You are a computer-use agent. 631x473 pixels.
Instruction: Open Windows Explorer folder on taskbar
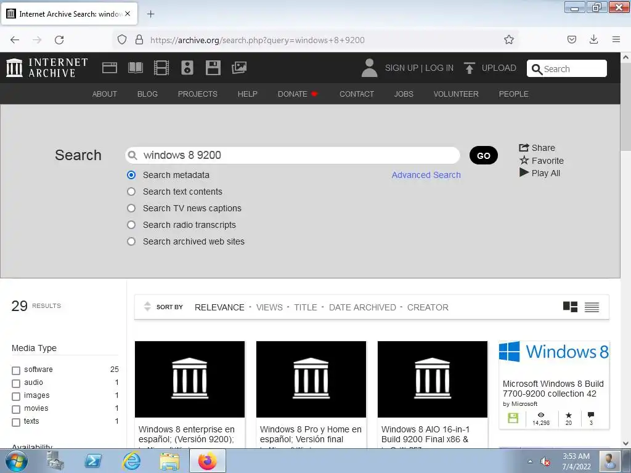[x=170, y=461]
